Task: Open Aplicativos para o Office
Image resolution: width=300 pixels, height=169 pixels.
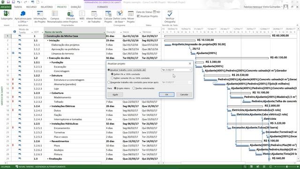Action: click(x=23, y=17)
